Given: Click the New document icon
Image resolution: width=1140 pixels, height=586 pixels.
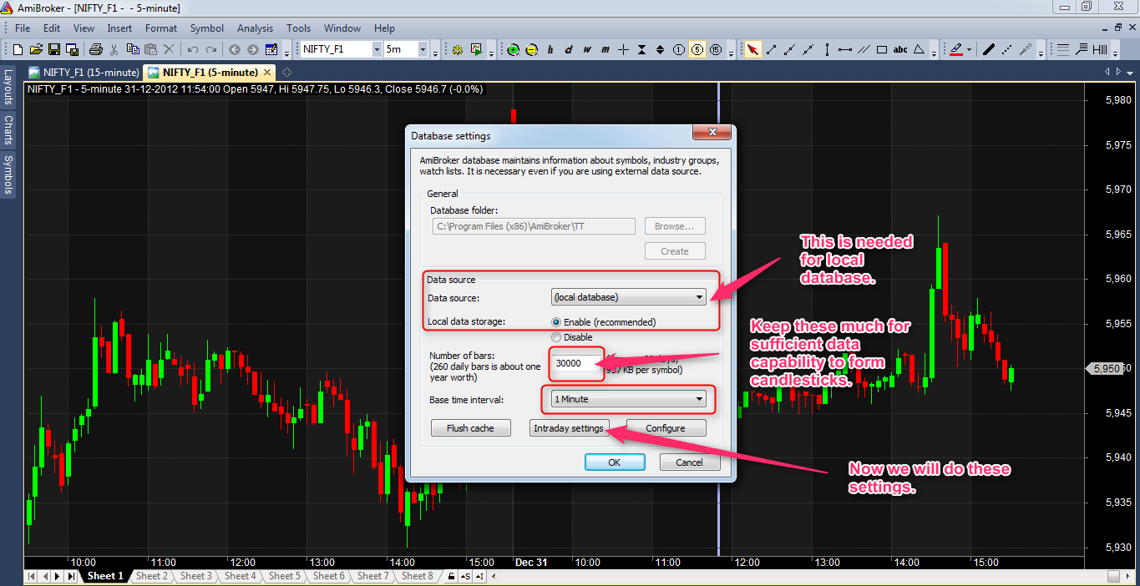Looking at the screenshot, I should point(18,49).
